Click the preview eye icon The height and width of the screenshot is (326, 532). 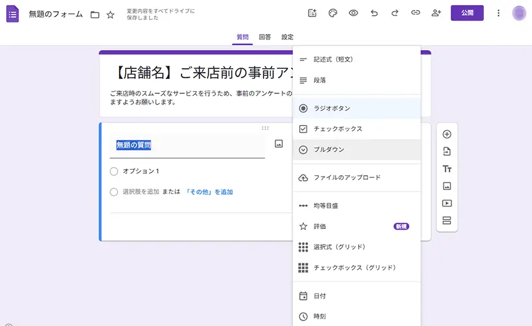coord(354,13)
